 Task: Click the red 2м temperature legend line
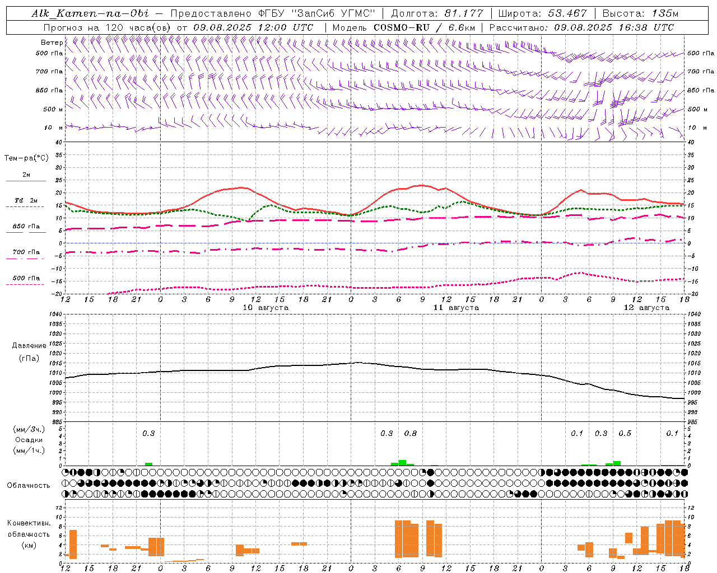[26, 181]
